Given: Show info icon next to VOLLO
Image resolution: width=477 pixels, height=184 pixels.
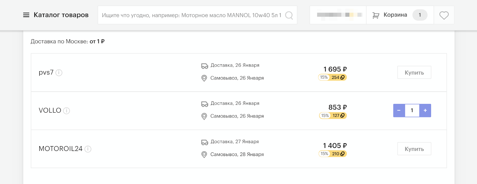Looking at the screenshot, I should (x=66, y=111).
